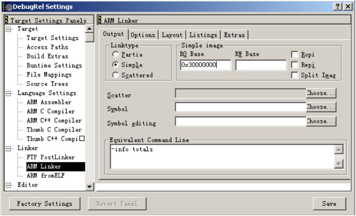Viewport: 356px width, 216px height.
Task: Click command line scroll down arrow
Action: [338, 164]
